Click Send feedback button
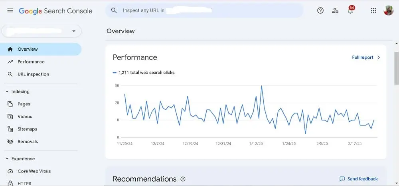399x186 pixels. pos(359,179)
